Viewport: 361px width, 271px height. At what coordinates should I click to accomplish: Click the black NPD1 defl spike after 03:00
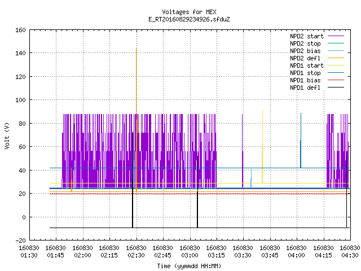click(197, 192)
